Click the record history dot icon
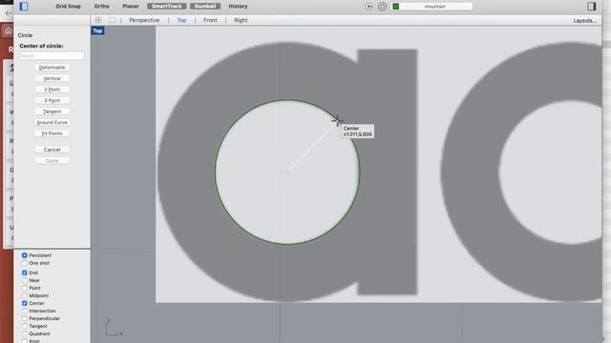Screen dimensions: 611x343 point(369,7)
